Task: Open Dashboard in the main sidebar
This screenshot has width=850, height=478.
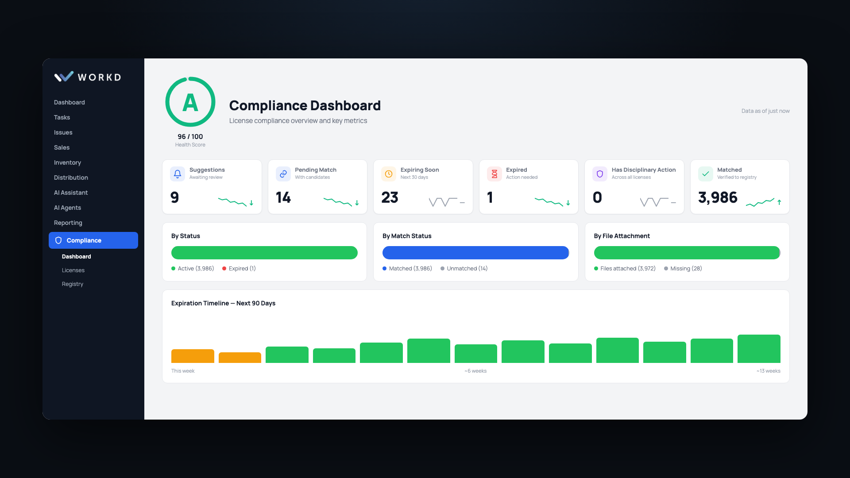Action: tap(70, 102)
